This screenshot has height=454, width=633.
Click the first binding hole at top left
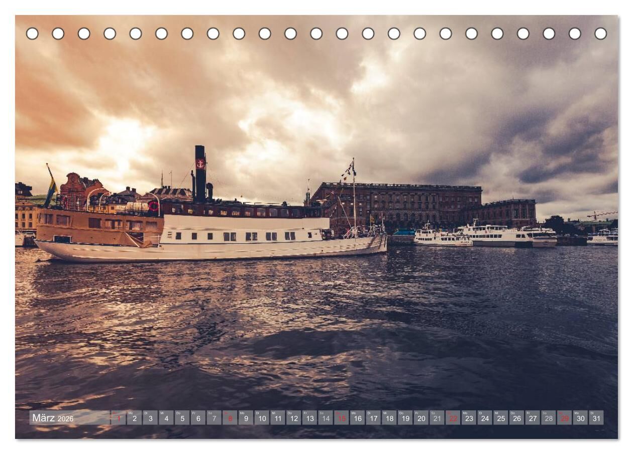point(32,34)
